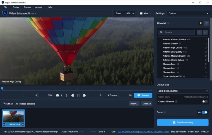Switch AI Model to list view
212x135 pixels.
tap(206, 23)
